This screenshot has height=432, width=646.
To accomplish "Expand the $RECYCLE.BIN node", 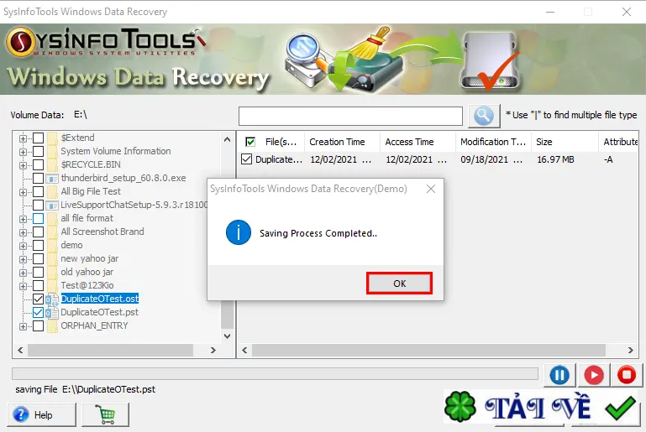I will click(23, 165).
